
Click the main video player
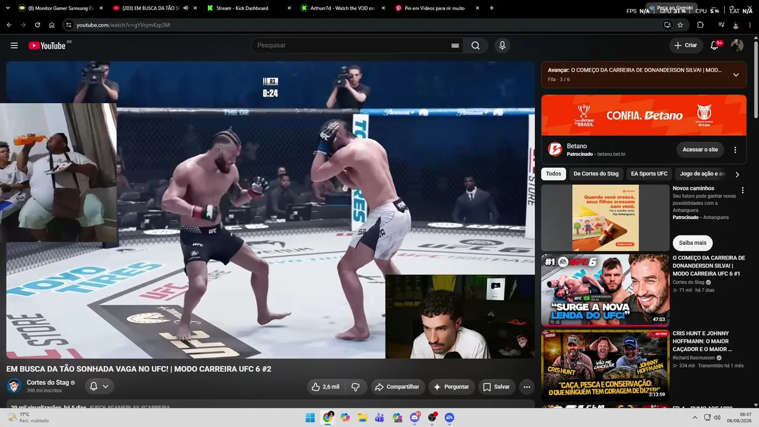tap(270, 210)
